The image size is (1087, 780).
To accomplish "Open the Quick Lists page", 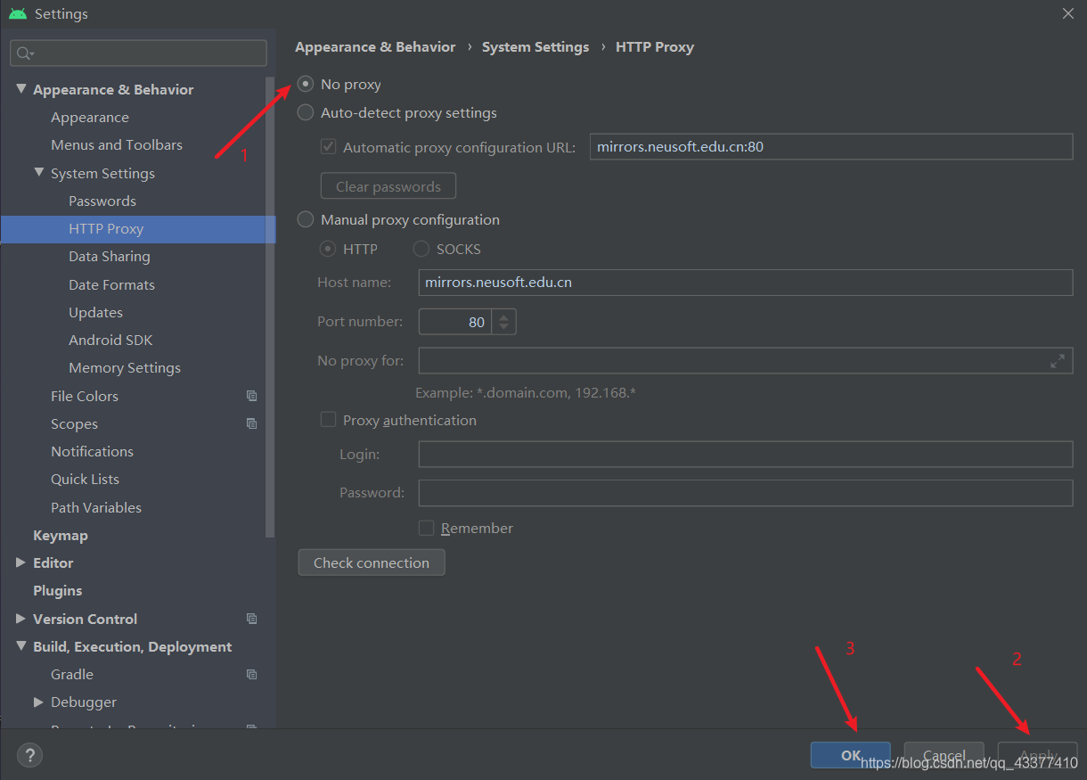I will coord(85,479).
